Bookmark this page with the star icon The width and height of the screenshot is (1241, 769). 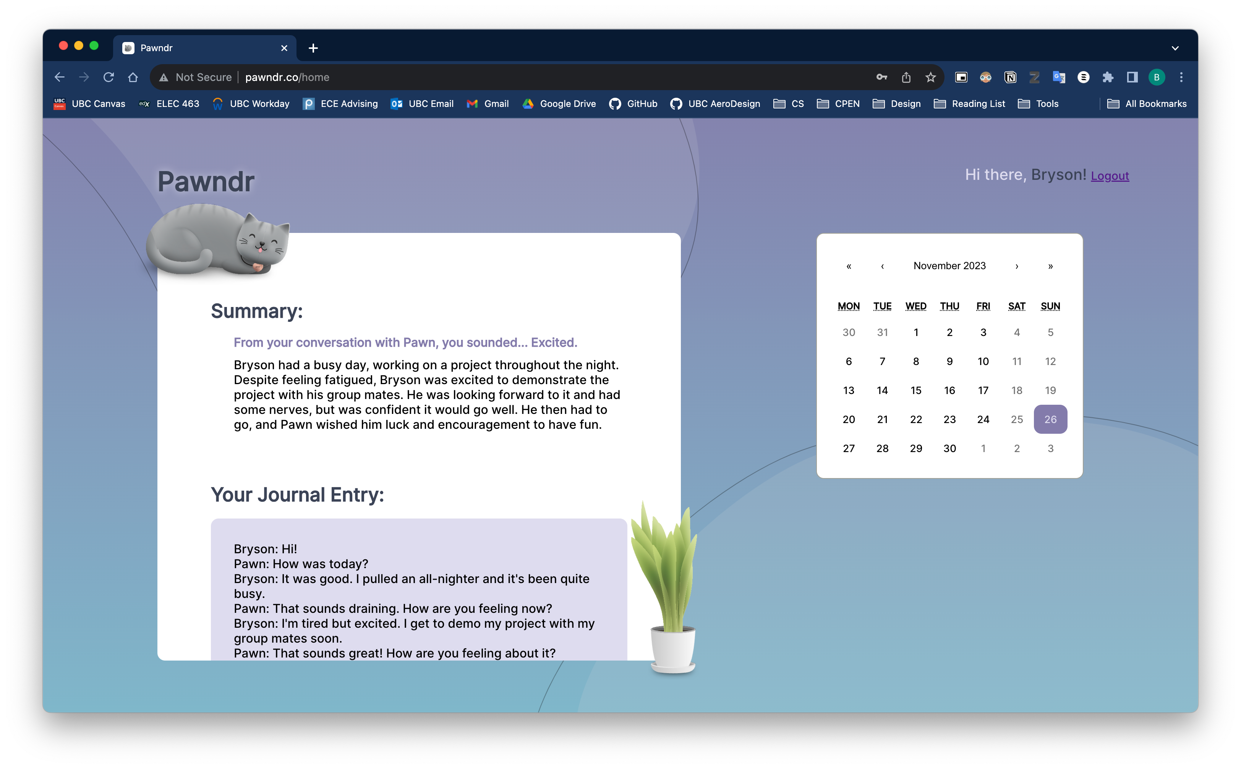point(931,77)
